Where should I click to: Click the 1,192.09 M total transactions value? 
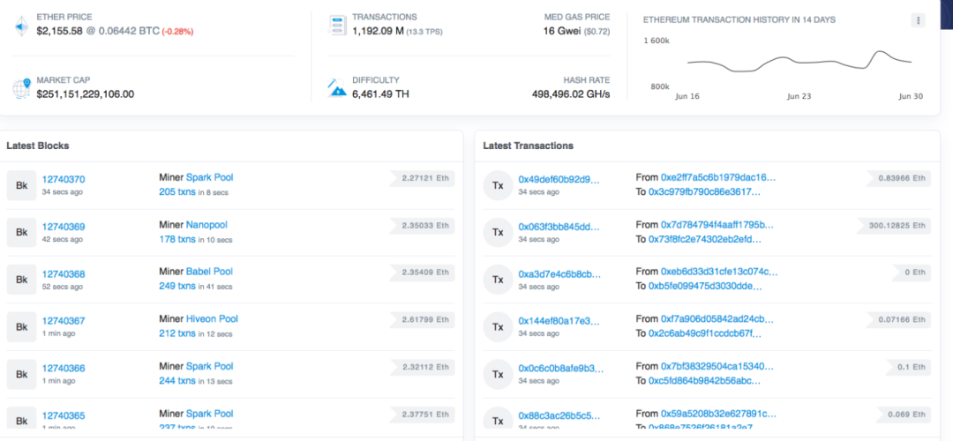coord(378,32)
